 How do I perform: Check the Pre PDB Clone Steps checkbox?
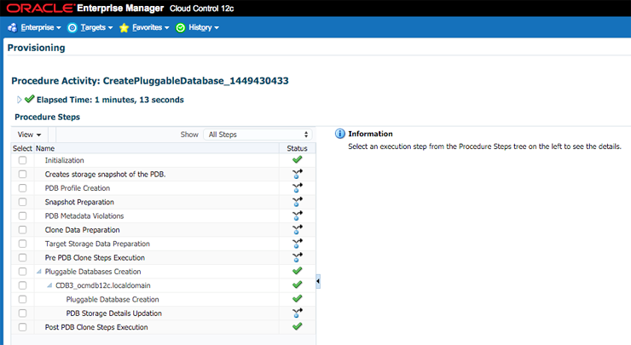click(22, 257)
